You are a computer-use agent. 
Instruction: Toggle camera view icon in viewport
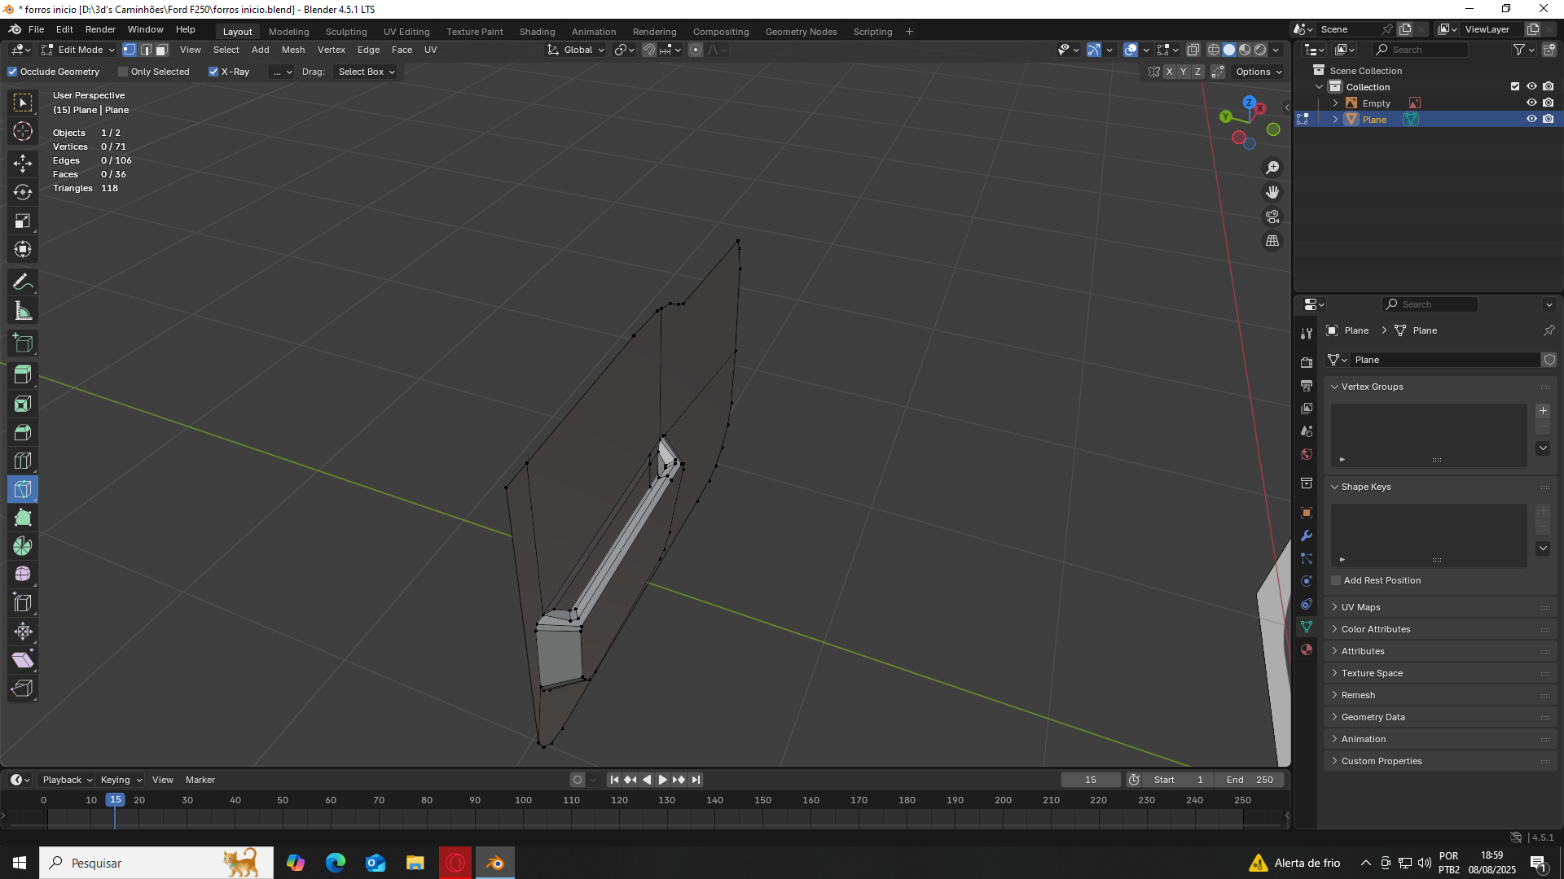click(1272, 216)
